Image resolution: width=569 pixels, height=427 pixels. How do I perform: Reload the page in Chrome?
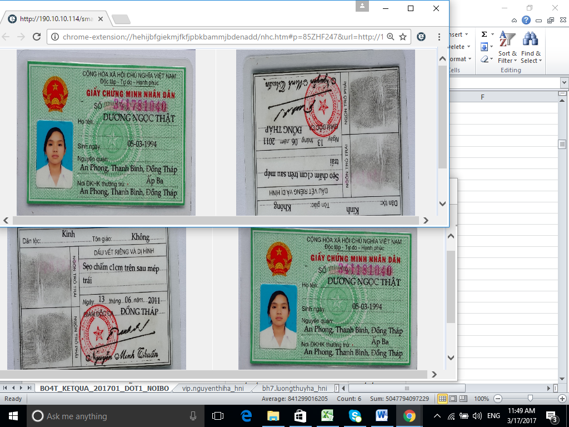[x=37, y=37]
